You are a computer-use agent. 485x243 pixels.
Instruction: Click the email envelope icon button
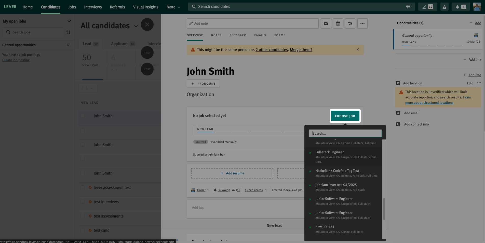tap(326, 23)
